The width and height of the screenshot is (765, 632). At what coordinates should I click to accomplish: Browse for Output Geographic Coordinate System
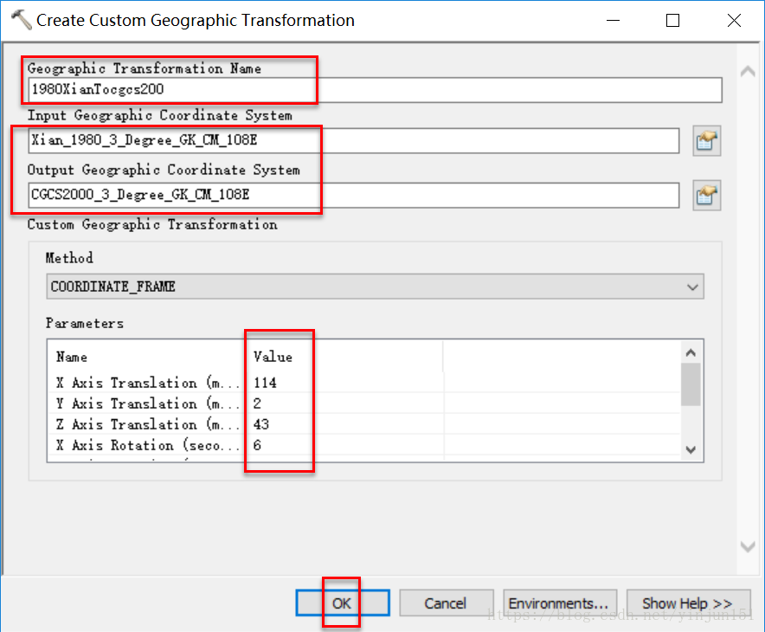[x=706, y=196]
